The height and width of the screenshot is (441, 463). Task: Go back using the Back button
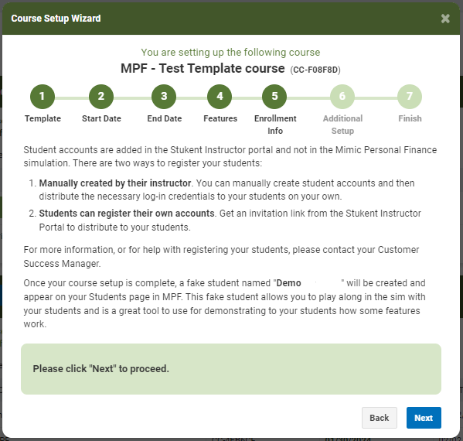[380, 418]
